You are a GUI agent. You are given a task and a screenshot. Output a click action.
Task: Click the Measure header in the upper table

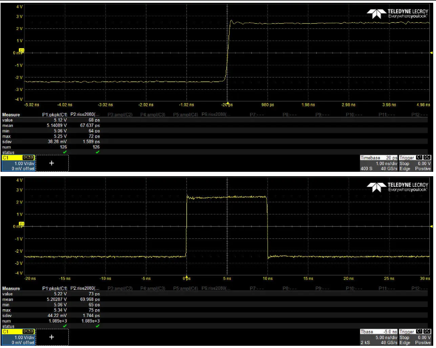[12, 114]
